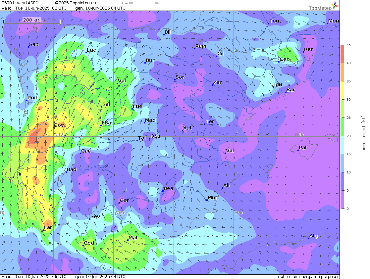Click the 45 value on the legend
Viewport: 370px width, 279px height.
click(348, 45)
